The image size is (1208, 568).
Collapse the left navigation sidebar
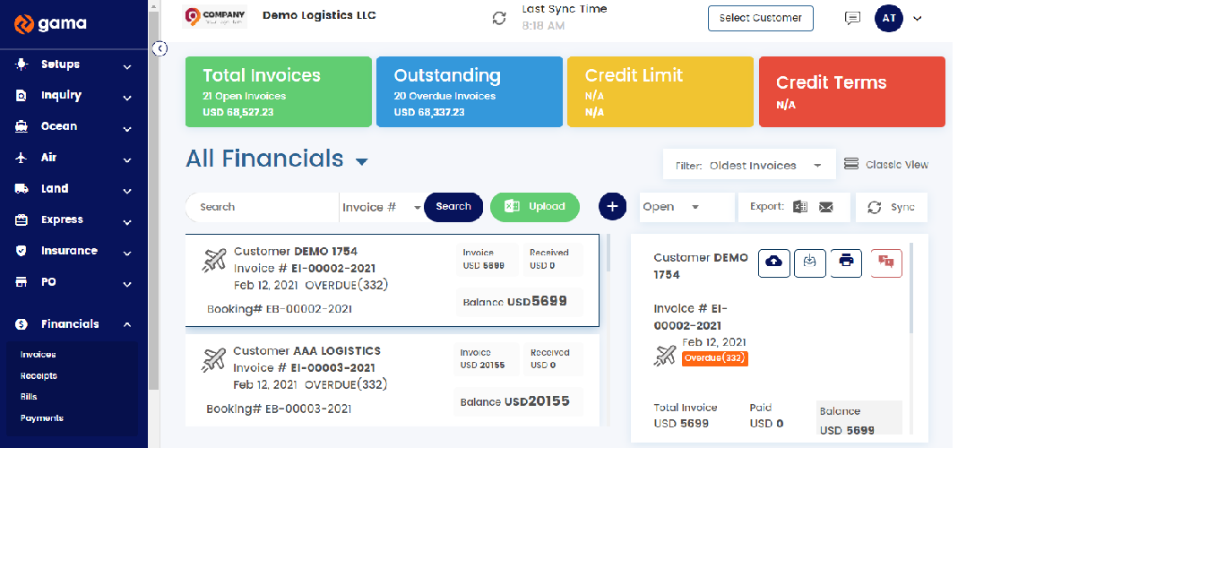pyautogui.click(x=160, y=48)
